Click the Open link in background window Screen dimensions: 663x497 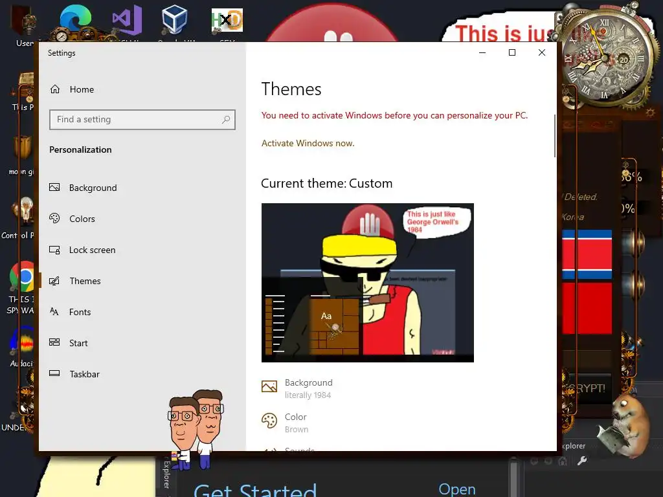(457, 489)
